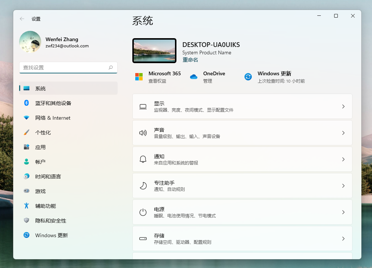Click the 隐私和安全性 shield icon
This screenshot has width=372, height=268.
click(26, 220)
